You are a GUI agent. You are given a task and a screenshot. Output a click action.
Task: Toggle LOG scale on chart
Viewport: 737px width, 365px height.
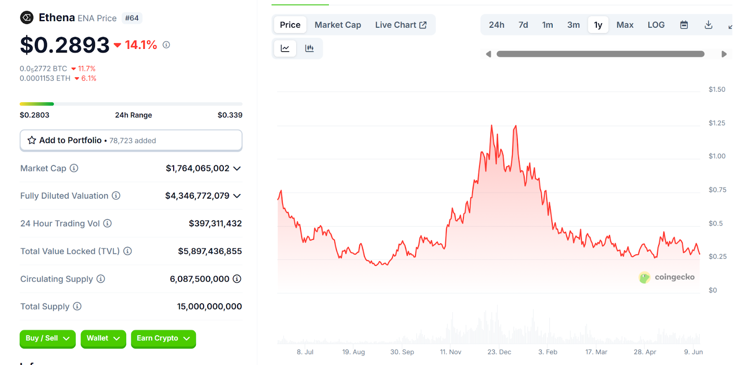[x=656, y=25]
